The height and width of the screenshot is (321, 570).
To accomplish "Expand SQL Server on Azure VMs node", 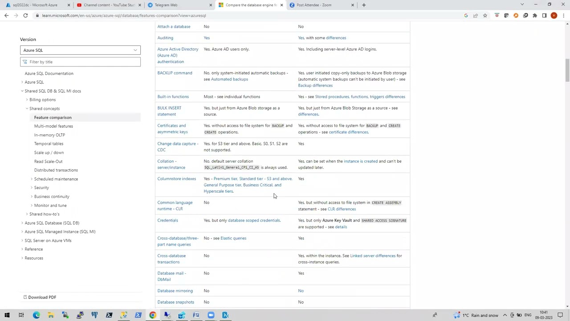I will point(22,240).
